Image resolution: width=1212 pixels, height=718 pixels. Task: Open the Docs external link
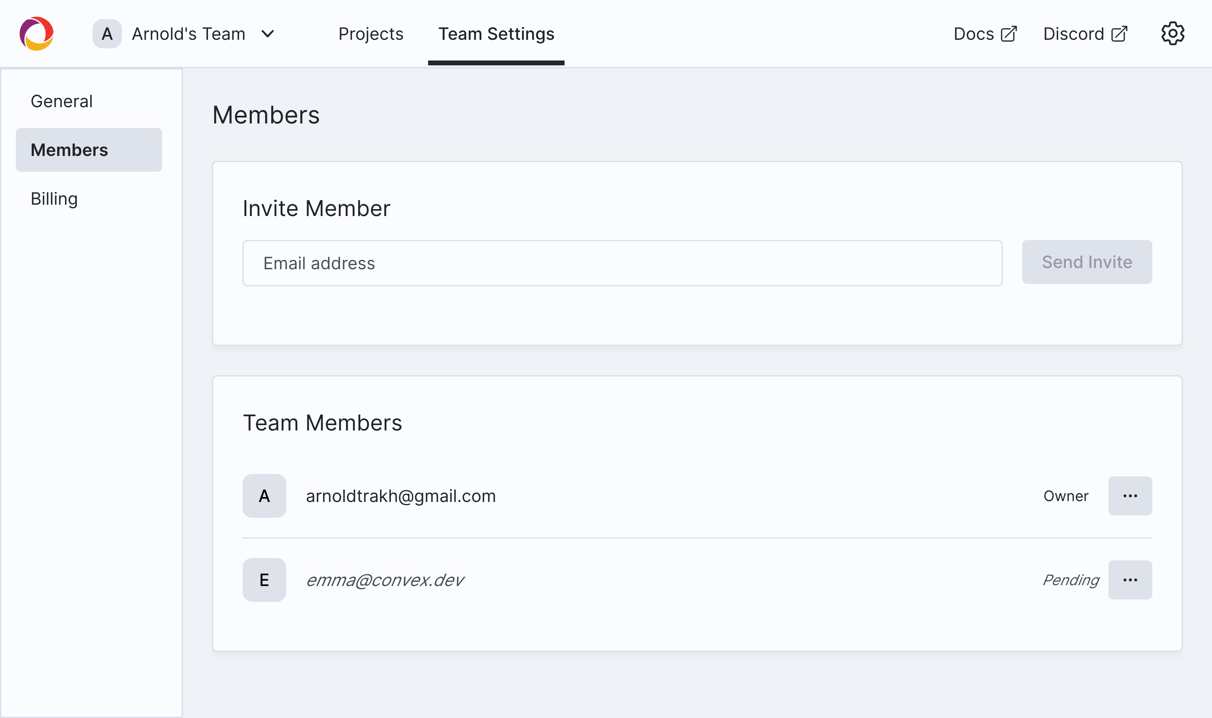(985, 33)
